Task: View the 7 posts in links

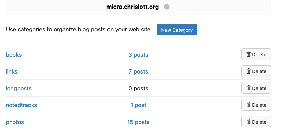Action: (x=138, y=71)
